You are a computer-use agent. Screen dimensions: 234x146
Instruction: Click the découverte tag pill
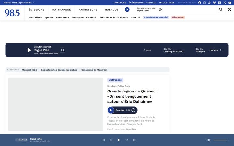(x=178, y=18)
